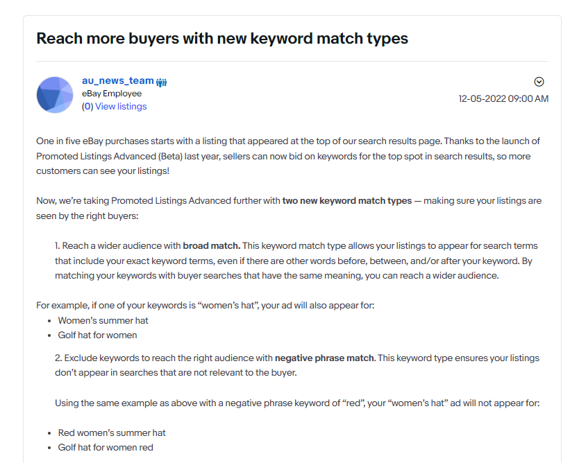Open the au_news_team username profile link
This screenshot has height=463, width=570.
118,80
